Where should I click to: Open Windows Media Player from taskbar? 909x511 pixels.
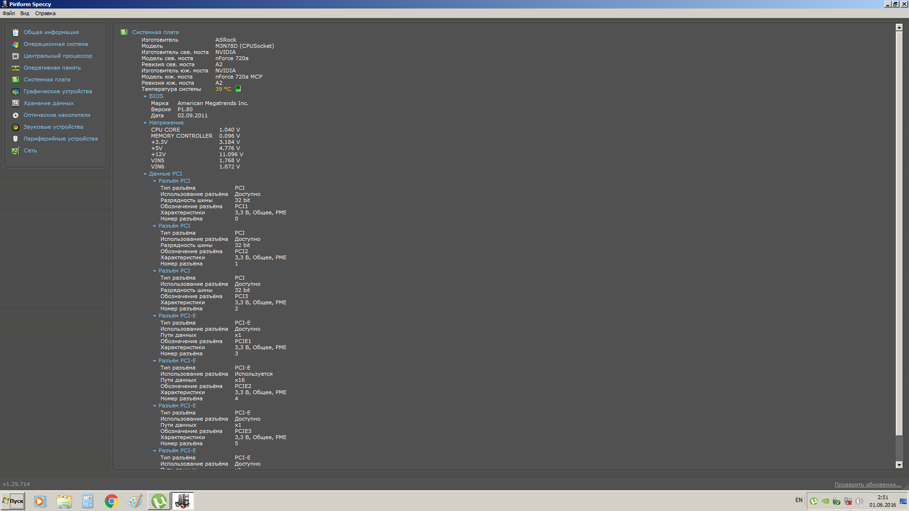[40, 501]
